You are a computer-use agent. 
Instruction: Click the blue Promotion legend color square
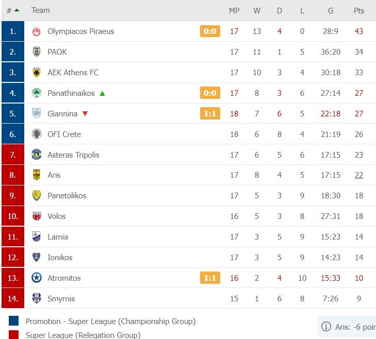14,321
